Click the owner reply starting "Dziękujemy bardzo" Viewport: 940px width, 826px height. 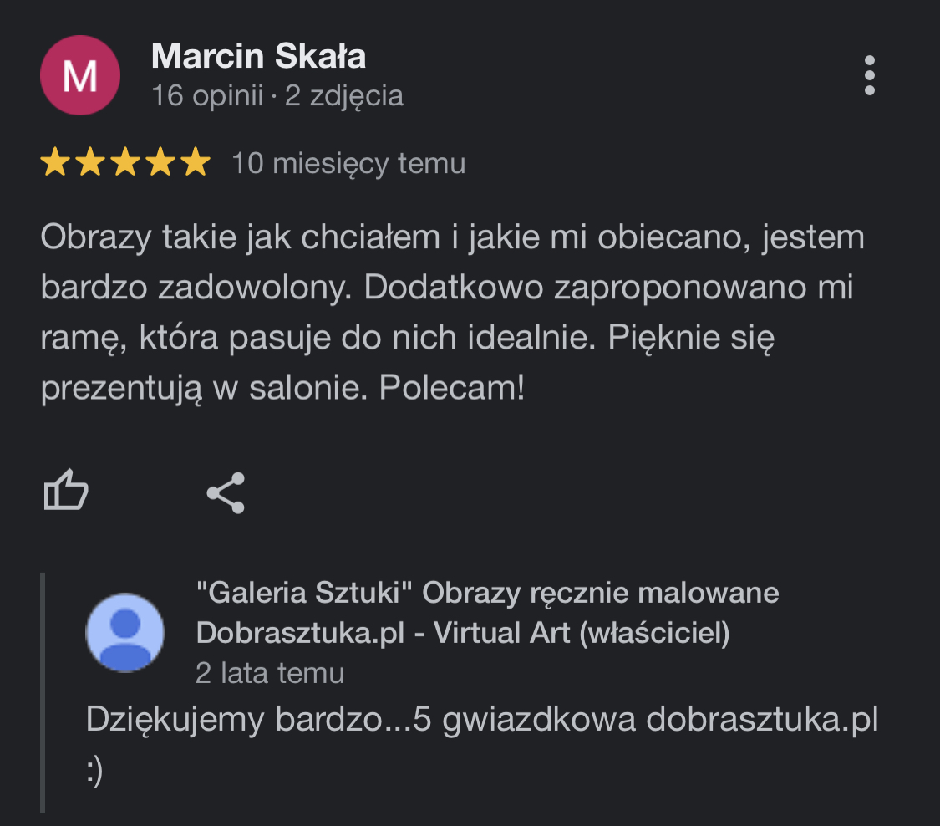(482, 721)
